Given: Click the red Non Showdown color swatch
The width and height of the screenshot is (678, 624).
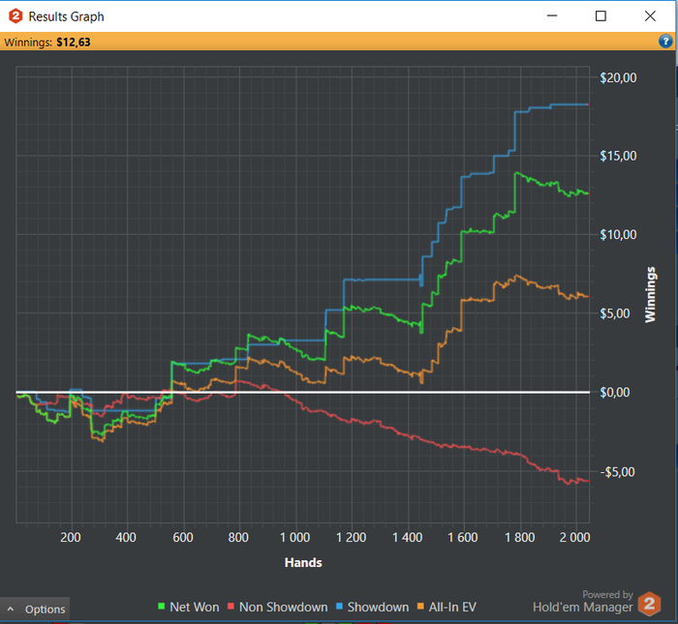Looking at the screenshot, I should (x=231, y=606).
